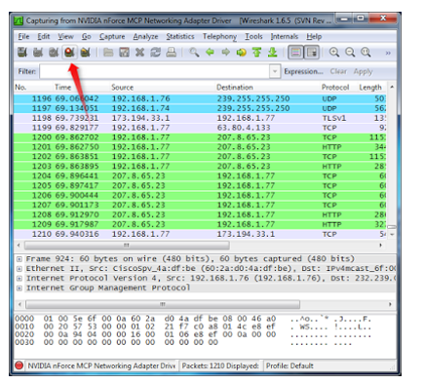Screen dimensions: 424x384
Task: Open capture options toolbar icon
Action: tap(38, 53)
